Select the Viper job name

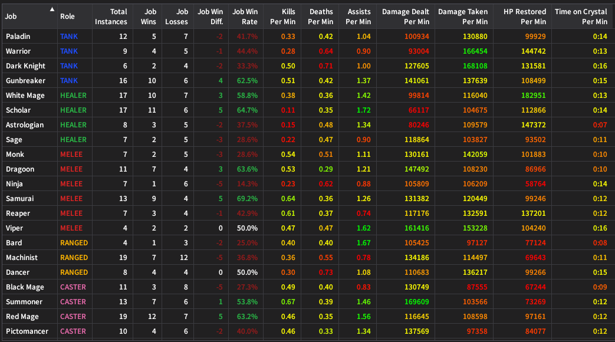[14, 228]
